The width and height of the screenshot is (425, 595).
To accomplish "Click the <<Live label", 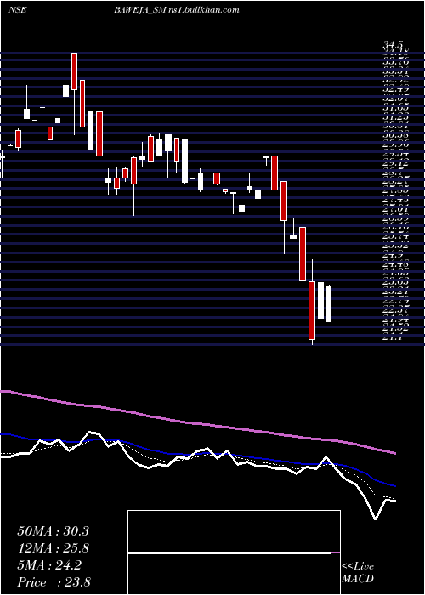I will coord(358,567).
